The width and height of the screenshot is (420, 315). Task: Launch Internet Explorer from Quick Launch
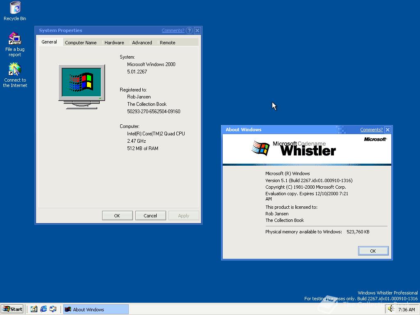coord(43,309)
